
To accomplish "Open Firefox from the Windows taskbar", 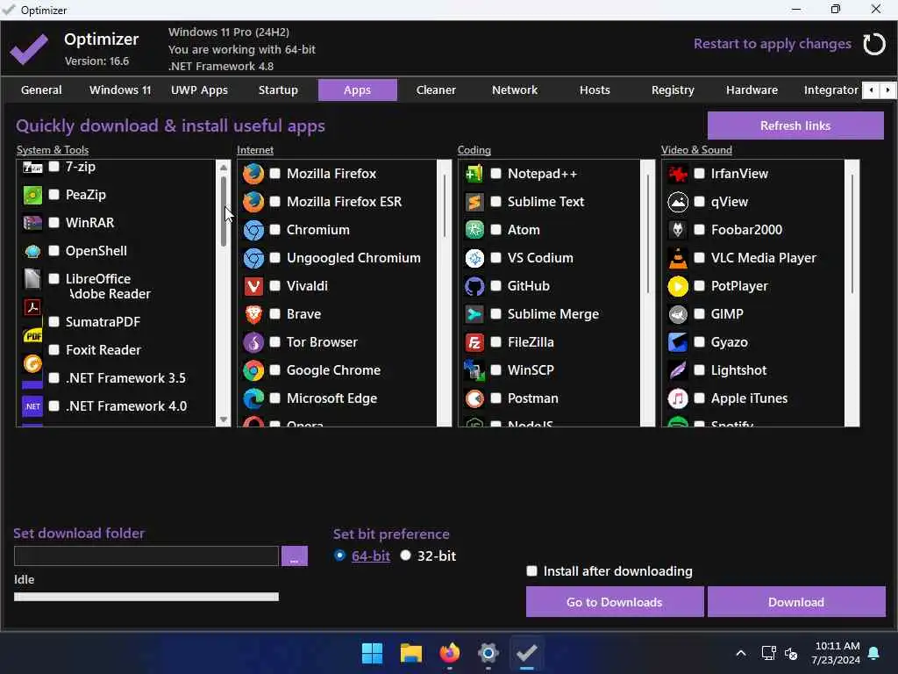I will [x=450, y=653].
